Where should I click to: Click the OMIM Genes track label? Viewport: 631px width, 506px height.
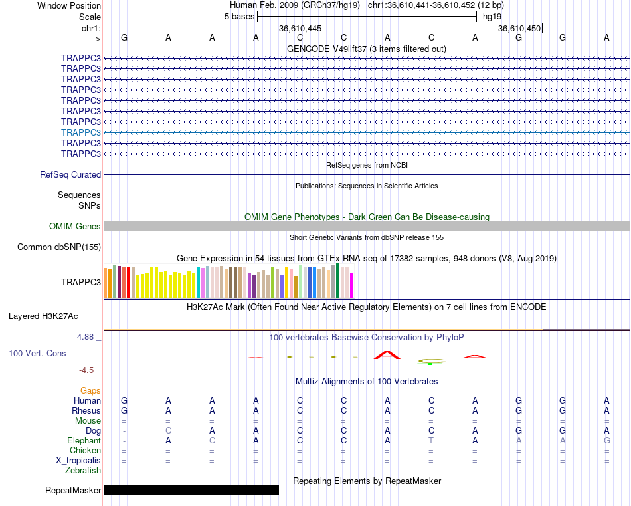[75, 227]
